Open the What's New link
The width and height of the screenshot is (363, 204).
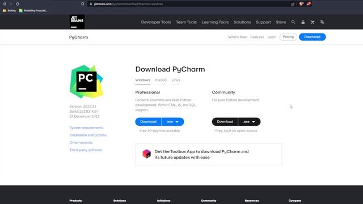tap(237, 37)
